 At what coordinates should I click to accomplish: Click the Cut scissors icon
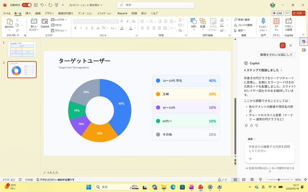(17, 20)
